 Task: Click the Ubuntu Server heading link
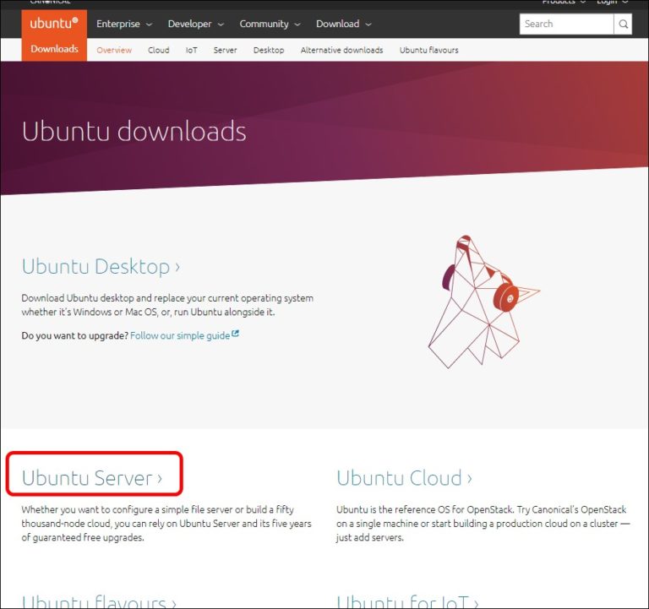pos(91,478)
